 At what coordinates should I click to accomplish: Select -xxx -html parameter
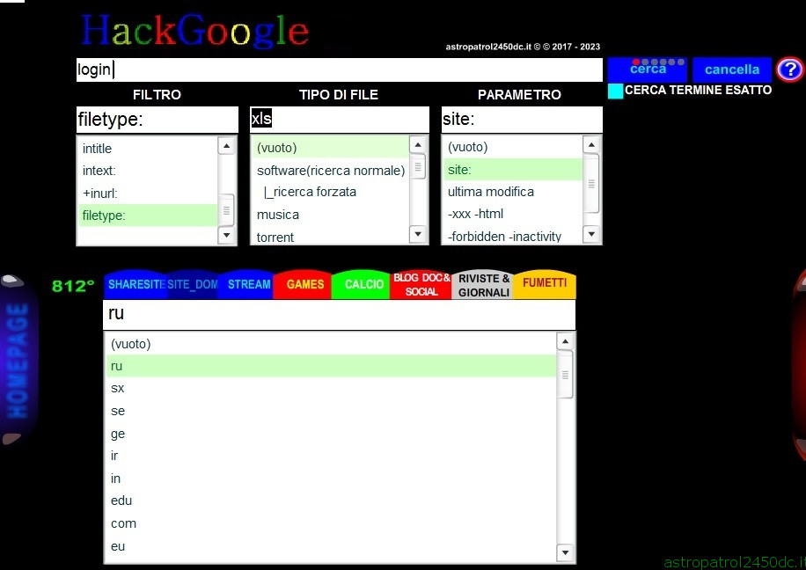[x=513, y=214]
